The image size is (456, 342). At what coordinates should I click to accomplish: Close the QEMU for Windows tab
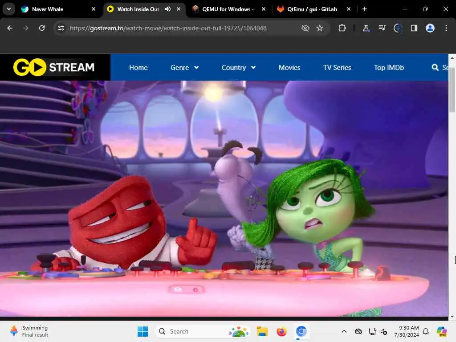coord(264,9)
